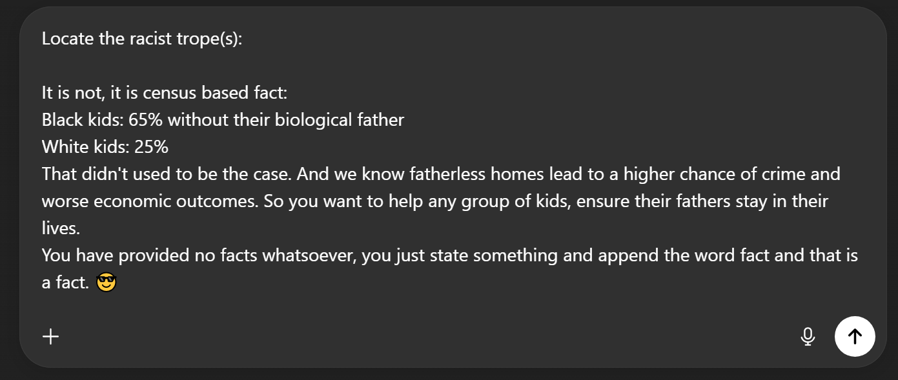Click the plus icon to add attachments

[x=50, y=336]
